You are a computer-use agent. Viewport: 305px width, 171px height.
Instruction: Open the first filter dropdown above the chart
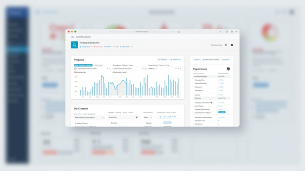click(x=91, y=68)
